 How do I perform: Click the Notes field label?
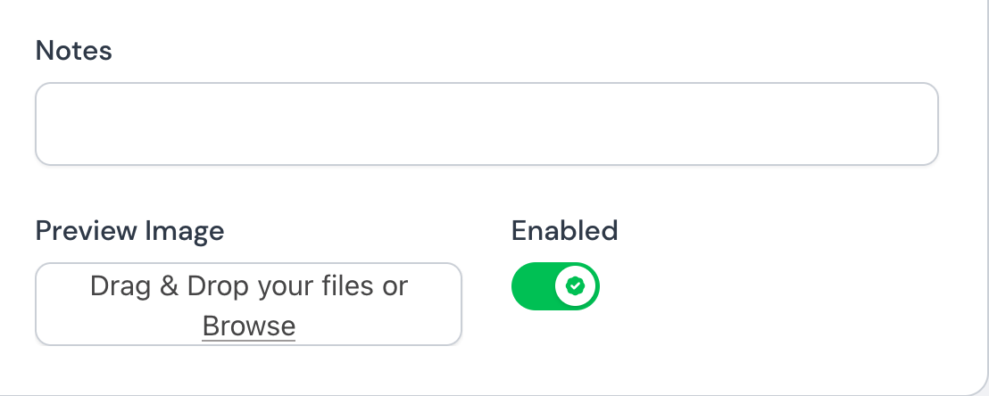point(73,51)
